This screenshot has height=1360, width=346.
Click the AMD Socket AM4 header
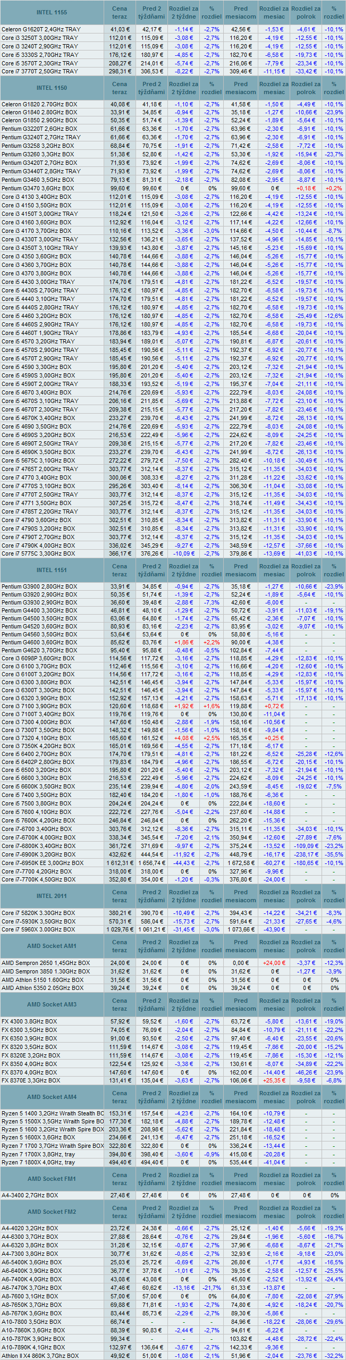[52, 1097]
